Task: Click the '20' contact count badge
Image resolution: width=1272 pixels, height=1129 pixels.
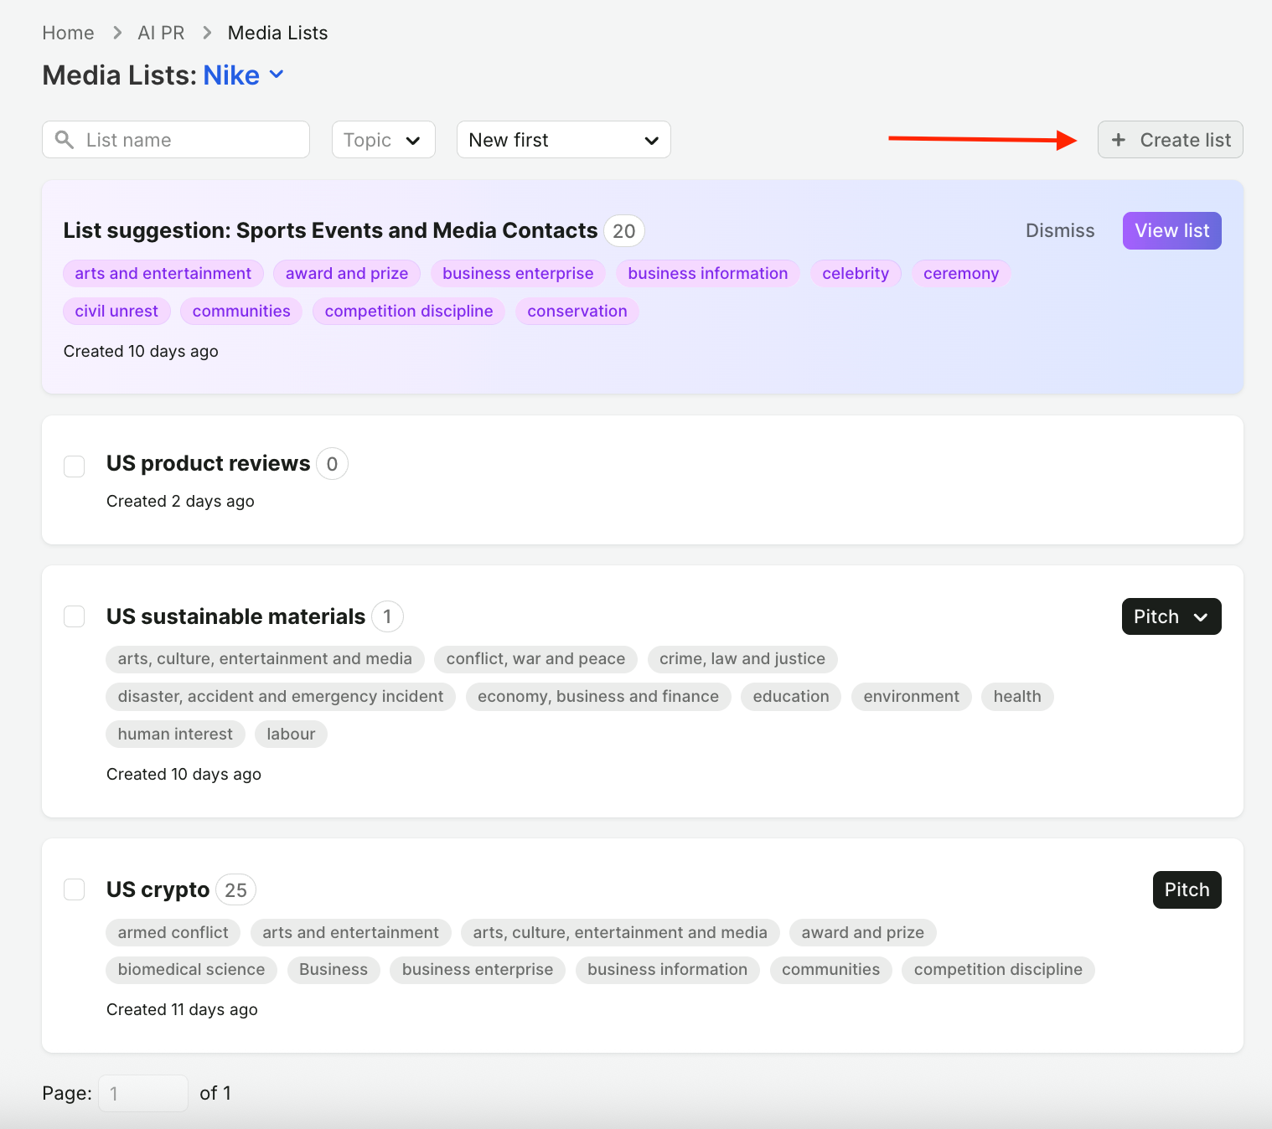Action: point(624,230)
